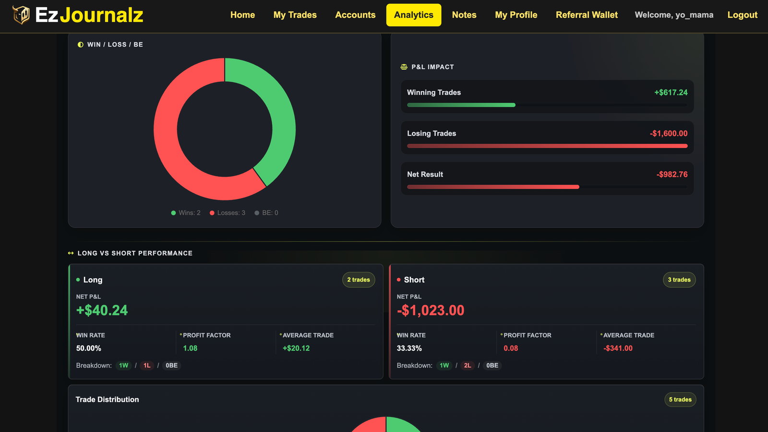Click the LONG VS SHORT PERFORMANCE heading
Screen dimensions: 768x432
point(135,253)
